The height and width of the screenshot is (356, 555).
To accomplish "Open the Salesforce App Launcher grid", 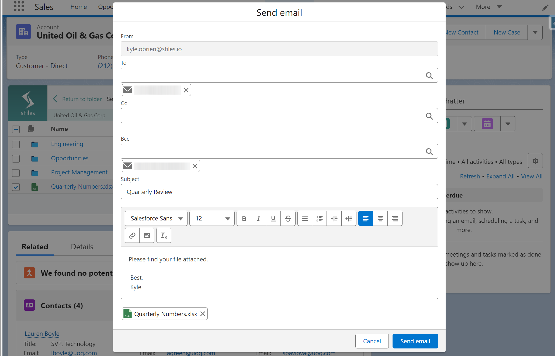I will 19,6.
